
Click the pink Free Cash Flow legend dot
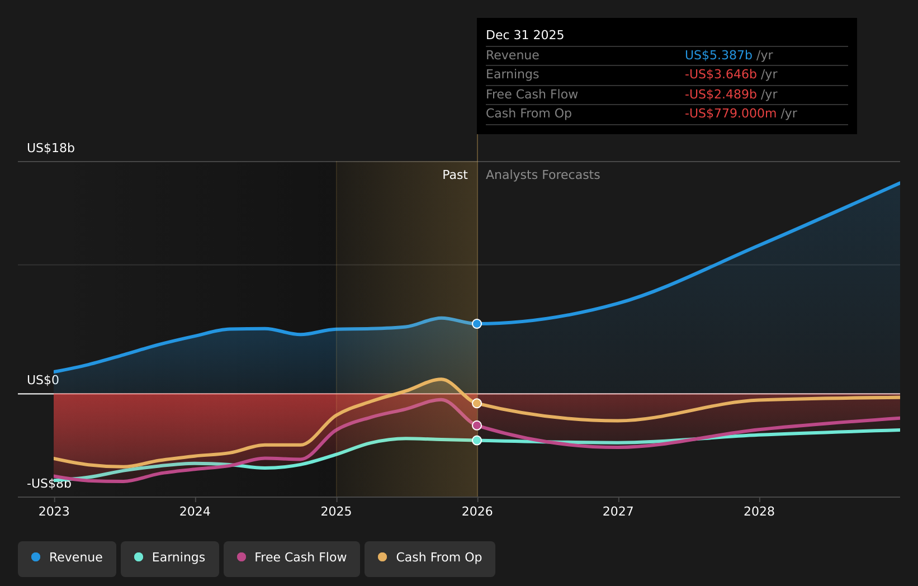click(242, 557)
